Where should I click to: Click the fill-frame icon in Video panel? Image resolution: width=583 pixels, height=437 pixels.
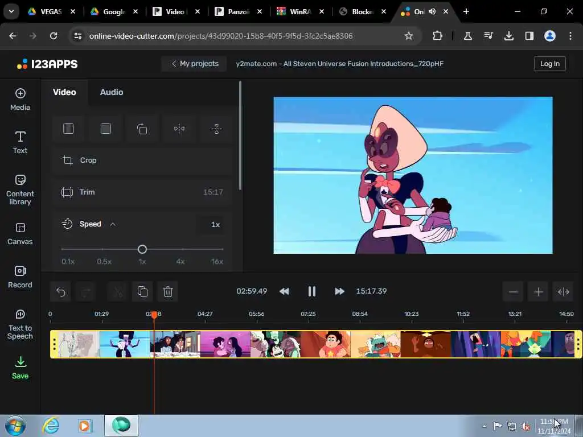tap(105, 129)
